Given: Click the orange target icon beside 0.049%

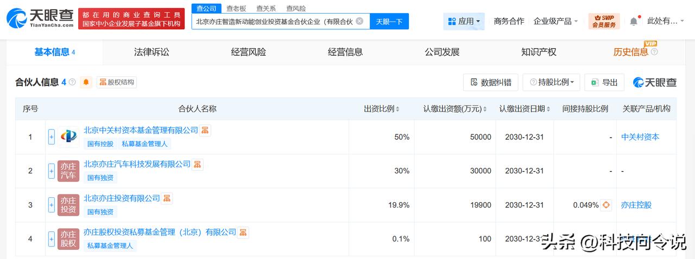Looking at the screenshot, I should point(606,205).
